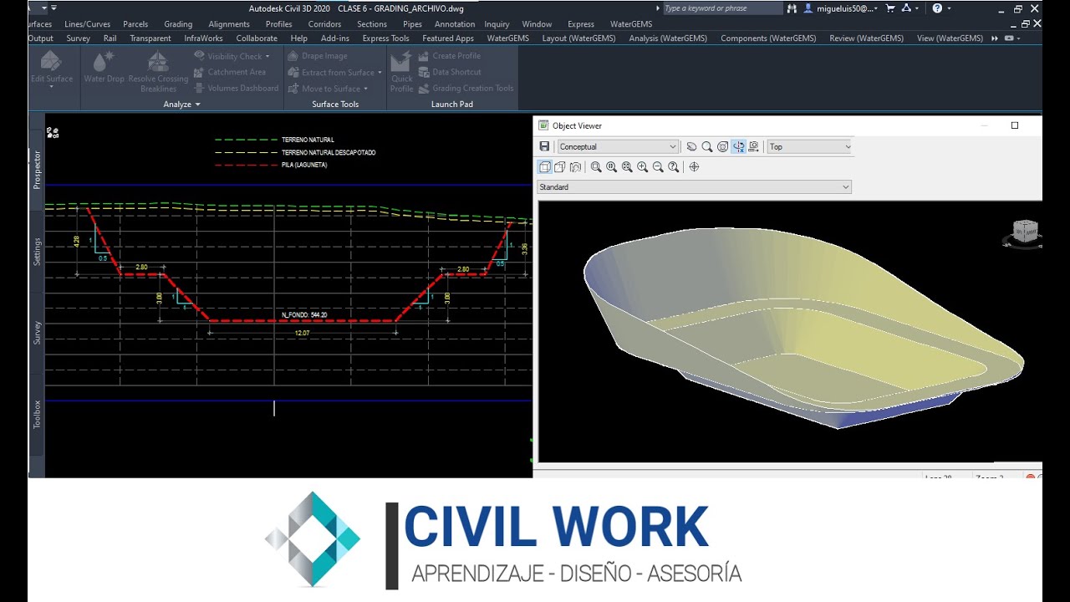Click the Edit Surface icon
The width and height of the screenshot is (1070, 602).
tap(51, 63)
